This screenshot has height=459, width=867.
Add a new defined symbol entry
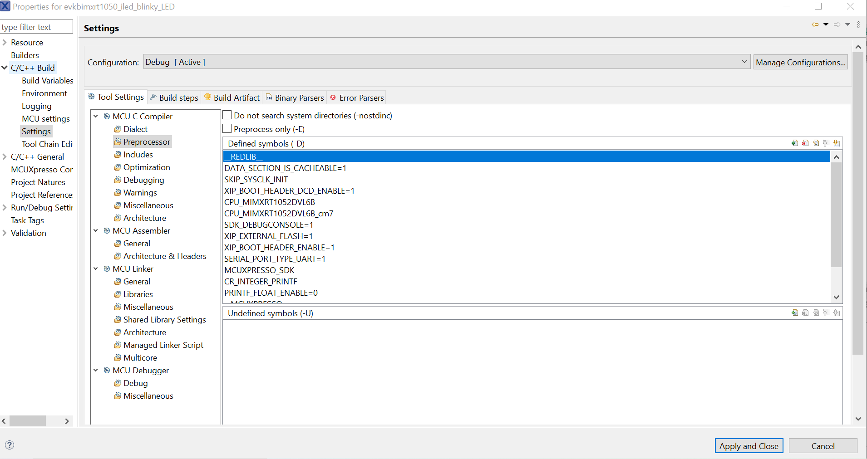click(x=794, y=143)
